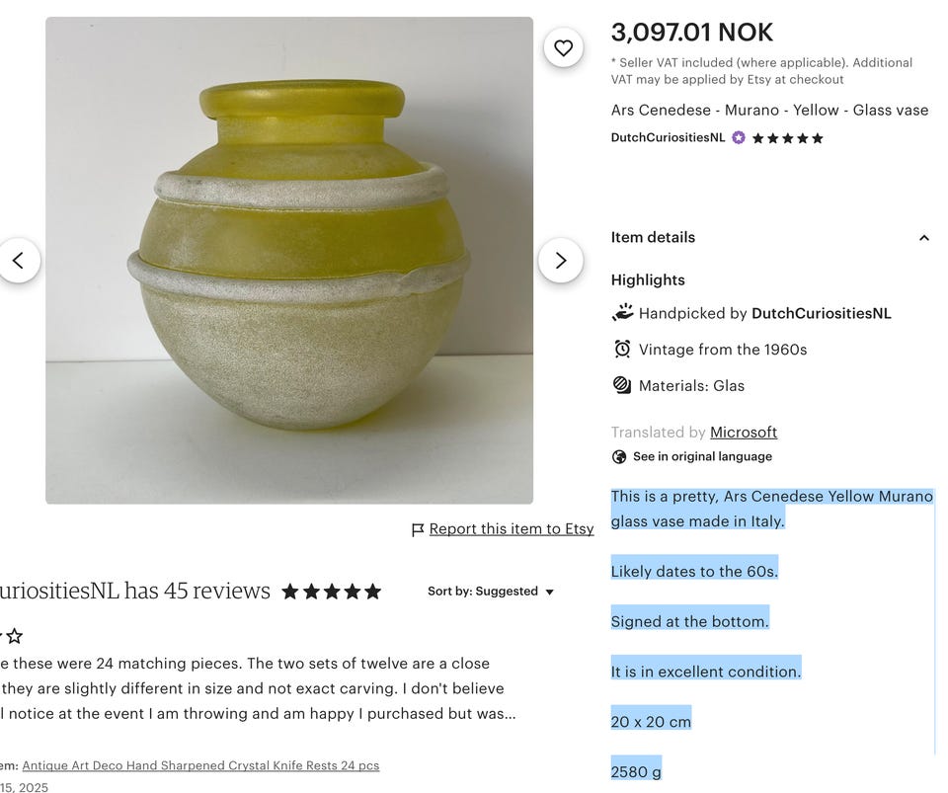Click the Handpicked hand icon
This screenshot has width=948, height=793.
[622, 313]
